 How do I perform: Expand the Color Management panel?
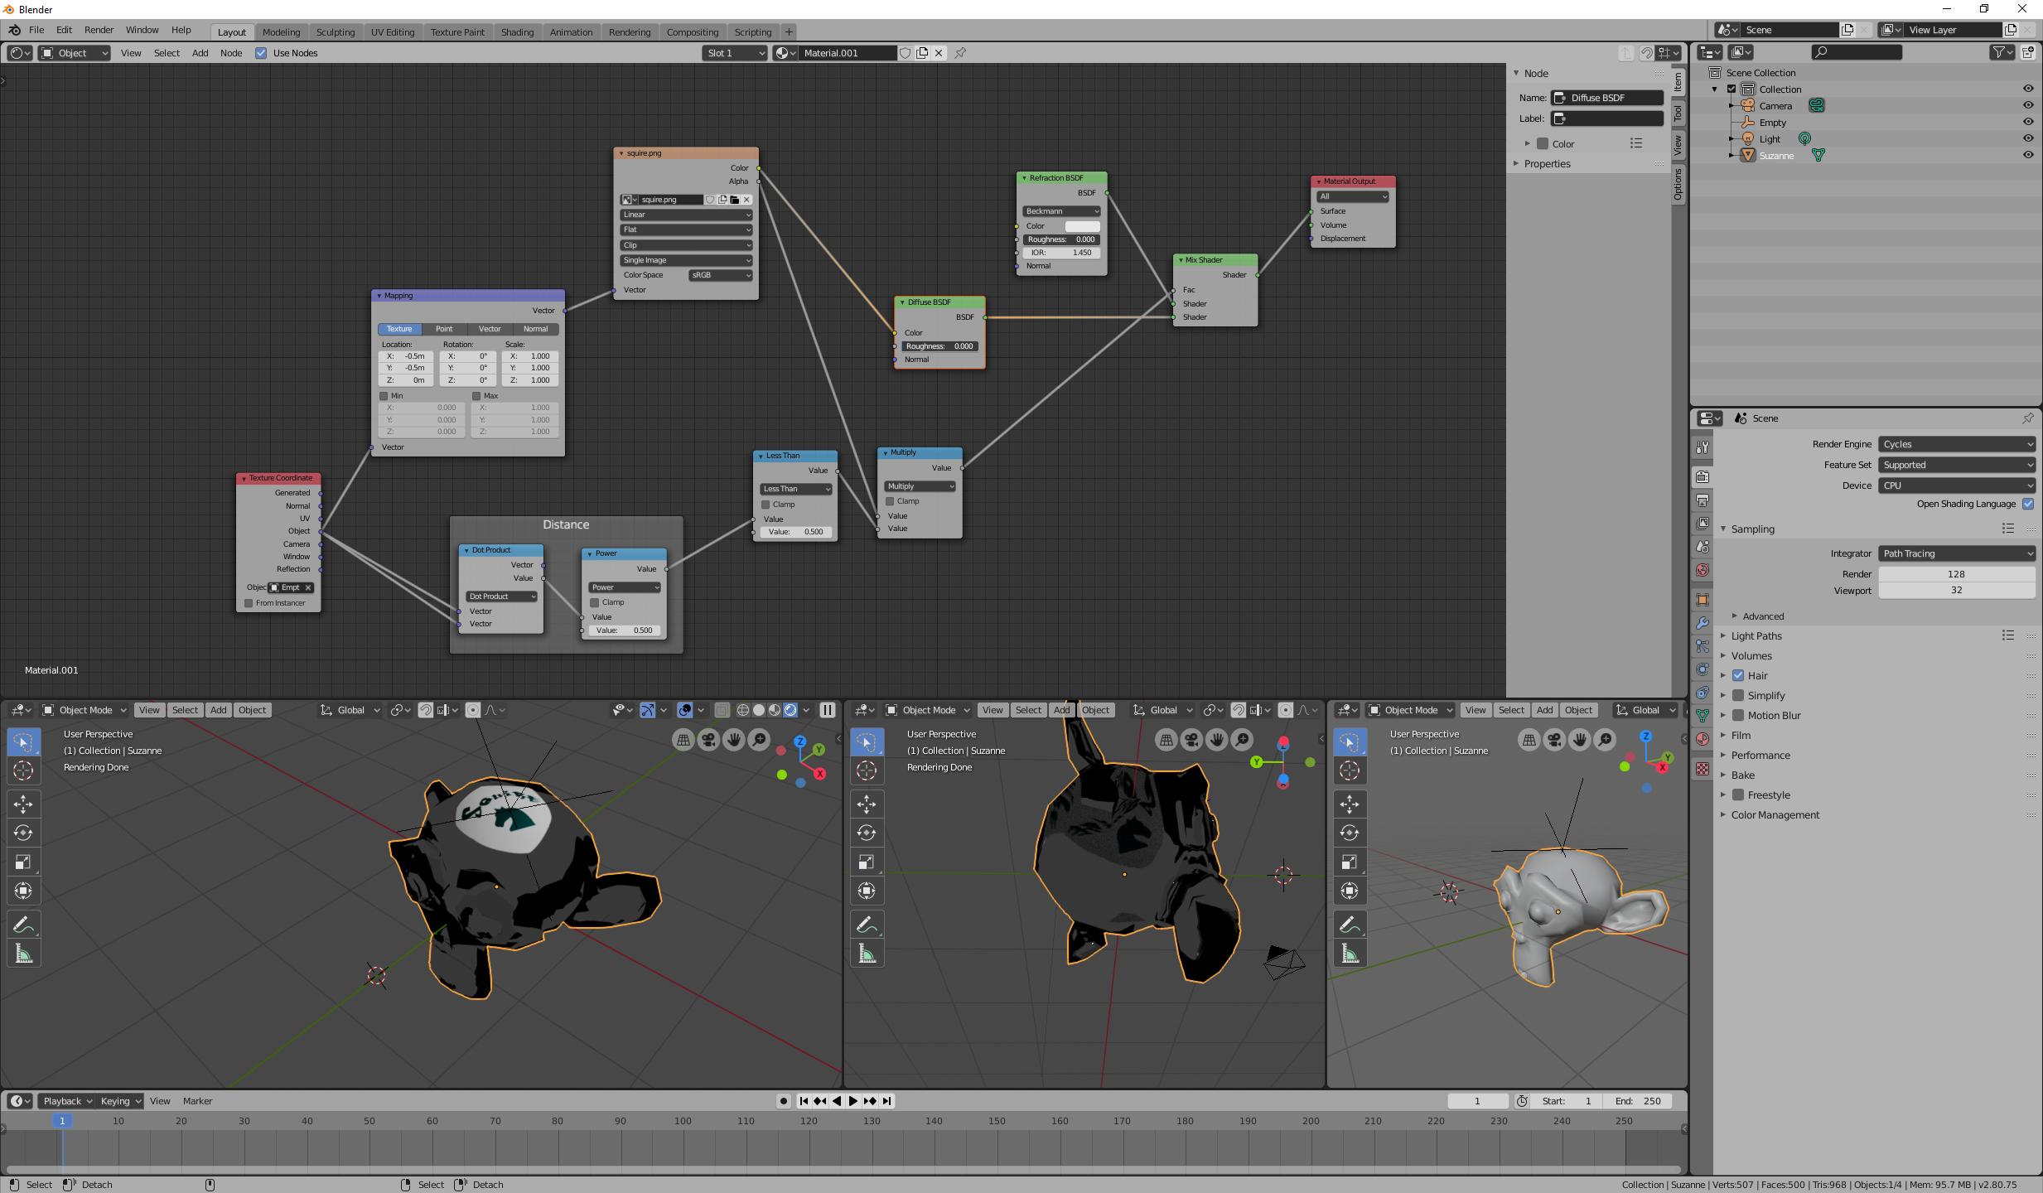pyautogui.click(x=1774, y=814)
